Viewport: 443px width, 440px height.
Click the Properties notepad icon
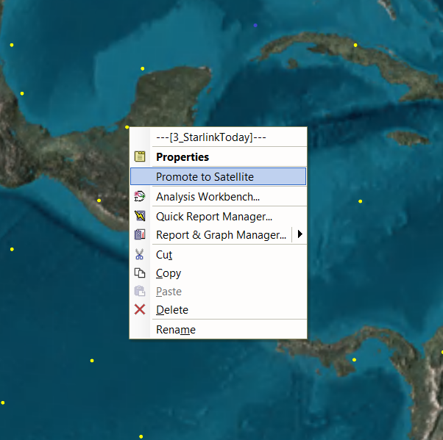[x=140, y=156]
